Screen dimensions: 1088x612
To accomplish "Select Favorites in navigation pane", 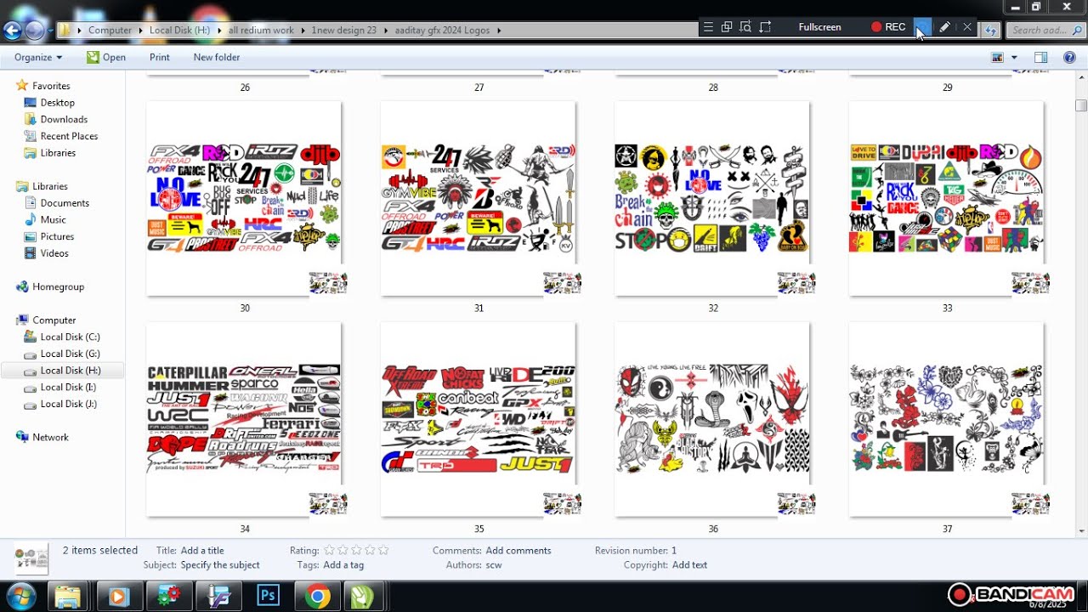I will point(51,86).
